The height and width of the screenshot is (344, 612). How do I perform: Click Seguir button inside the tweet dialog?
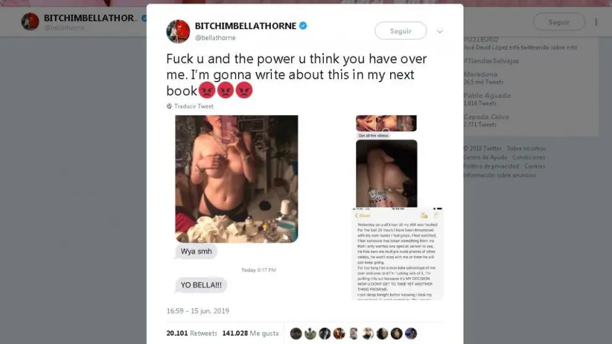pyautogui.click(x=401, y=31)
